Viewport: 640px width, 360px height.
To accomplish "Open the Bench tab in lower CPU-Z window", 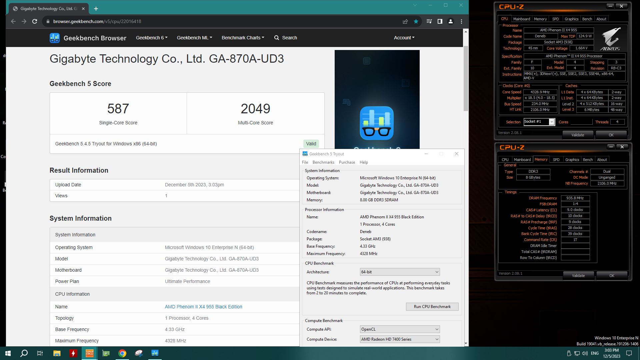I will (588, 160).
